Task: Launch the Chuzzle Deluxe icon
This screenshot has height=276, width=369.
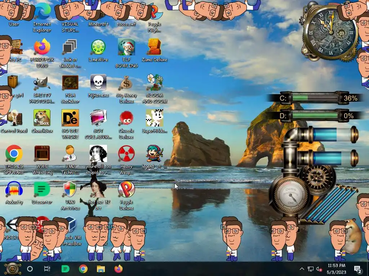Action: [126, 118]
